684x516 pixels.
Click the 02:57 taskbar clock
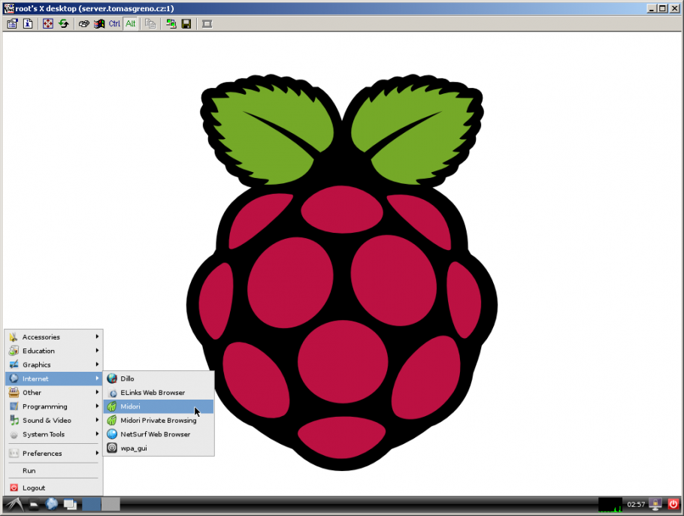coord(636,505)
